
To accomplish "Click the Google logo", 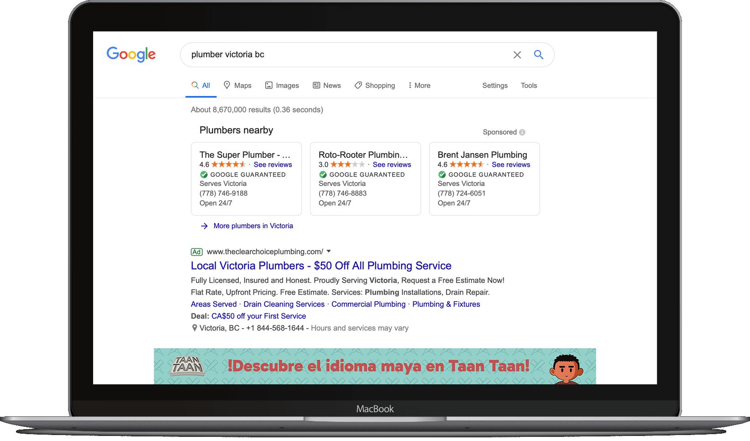I will (x=131, y=54).
